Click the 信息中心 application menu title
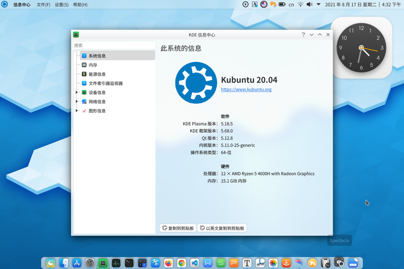Viewport: 404px width, 269px height. (22, 4)
